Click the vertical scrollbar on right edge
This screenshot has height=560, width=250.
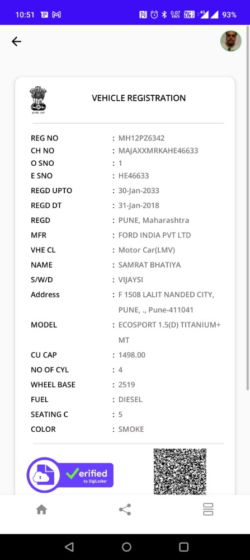[x=248, y=207]
